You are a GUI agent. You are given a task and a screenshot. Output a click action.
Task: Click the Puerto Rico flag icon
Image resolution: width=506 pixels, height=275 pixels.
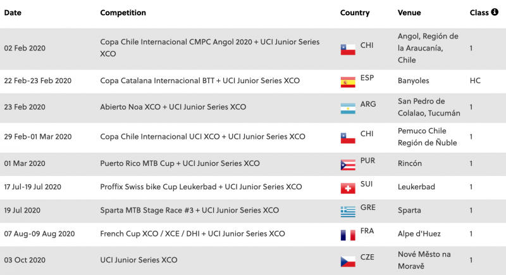pos(348,165)
